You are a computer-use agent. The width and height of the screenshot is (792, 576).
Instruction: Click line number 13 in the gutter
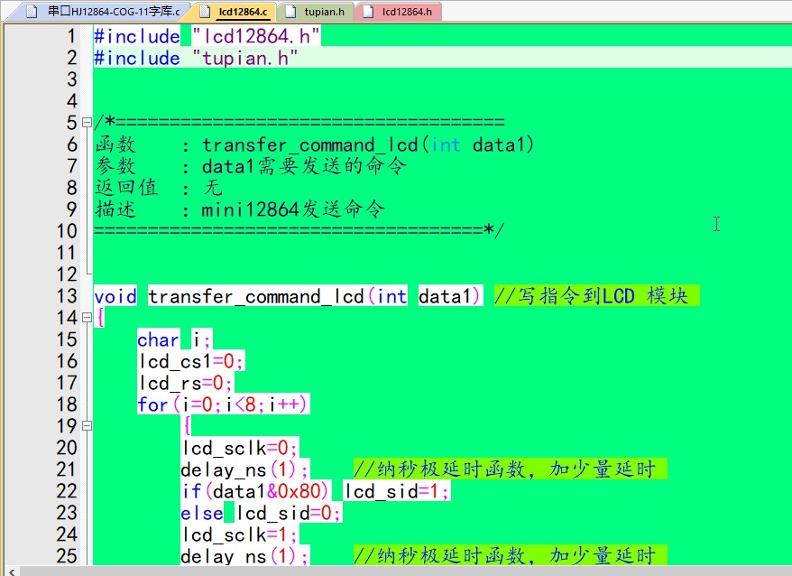[x=66, y=296]
